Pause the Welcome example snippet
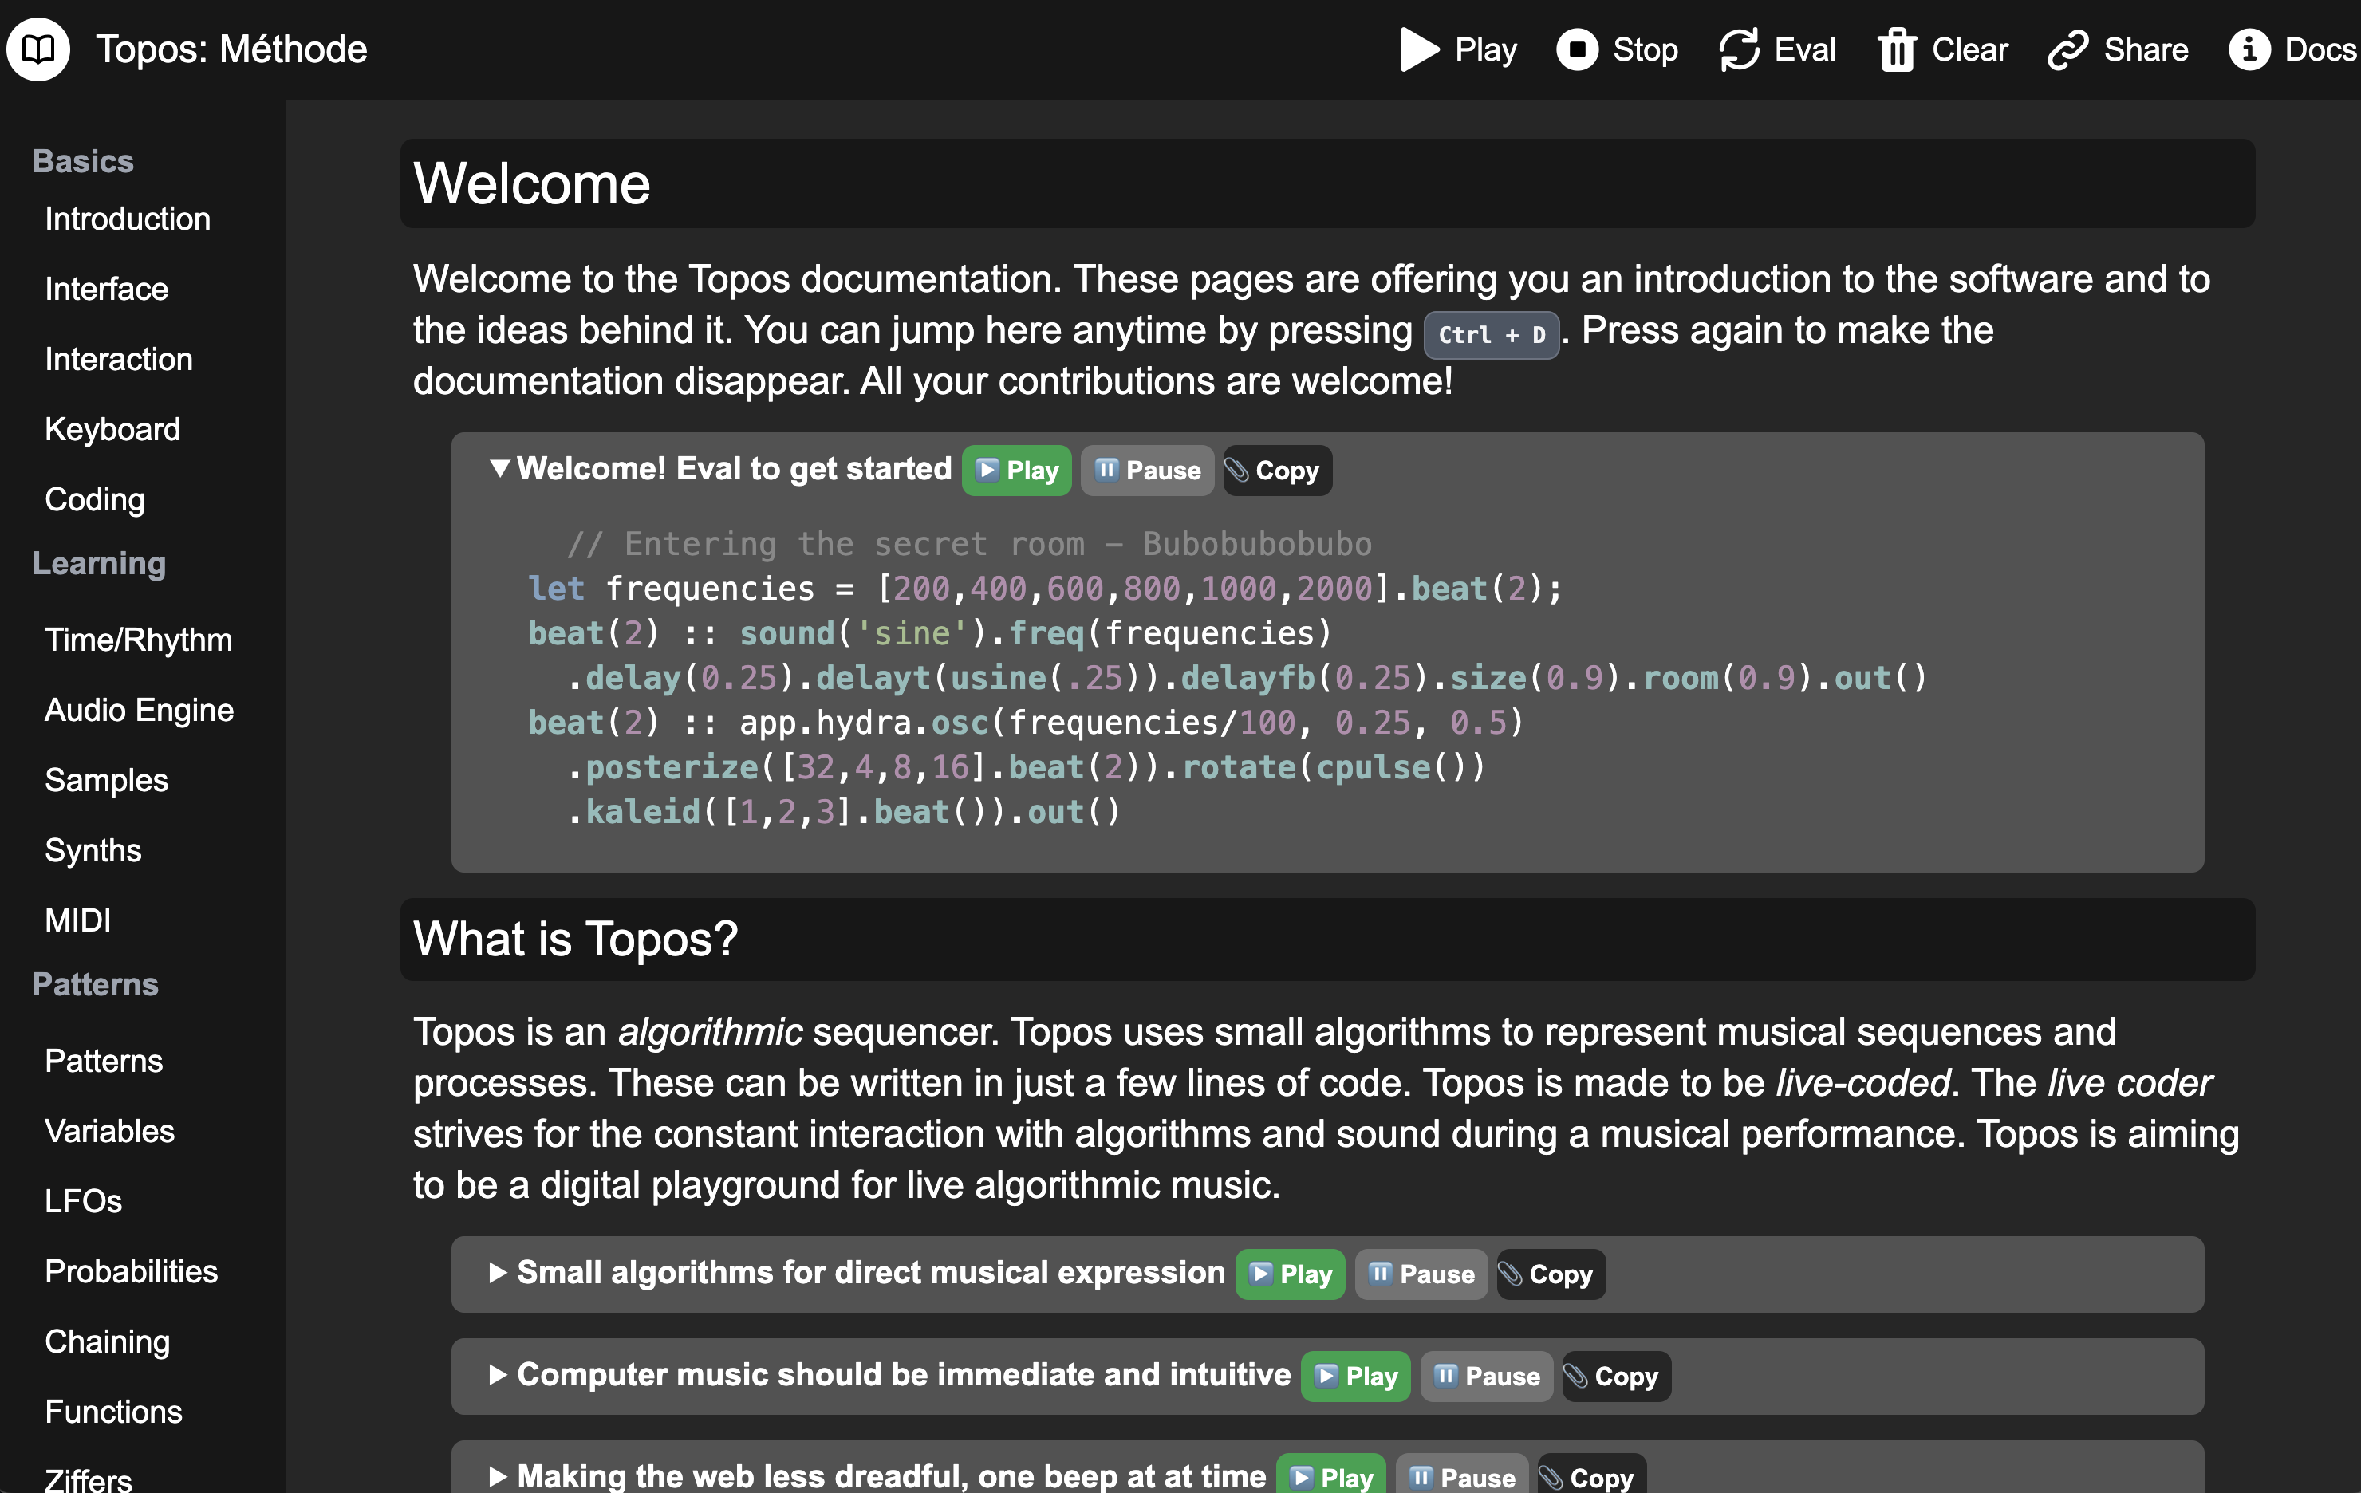Screen dimensions: 2361x1493 tap(1146, 471)
